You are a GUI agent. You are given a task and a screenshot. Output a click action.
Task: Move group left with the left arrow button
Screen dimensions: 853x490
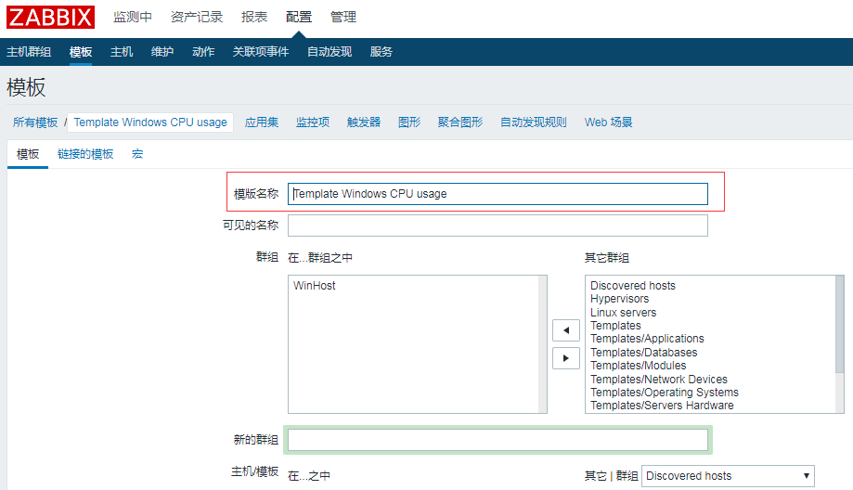tap(566, 330)
